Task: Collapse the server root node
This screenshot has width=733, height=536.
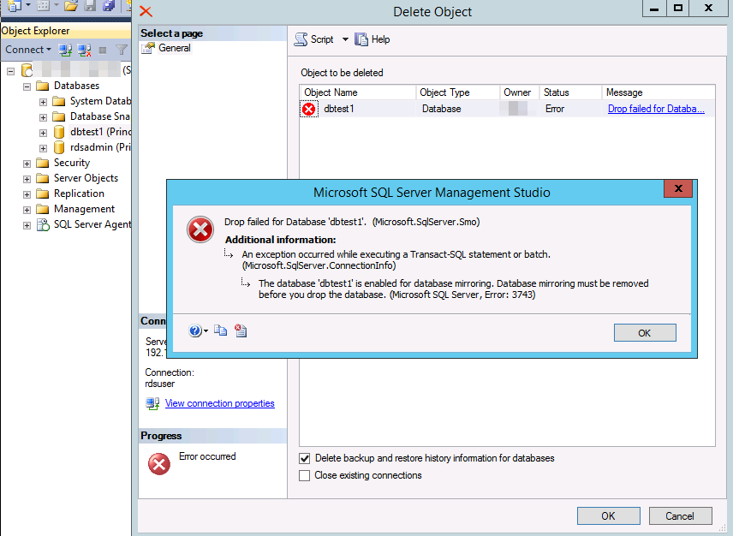Action: tap(11, 71)
